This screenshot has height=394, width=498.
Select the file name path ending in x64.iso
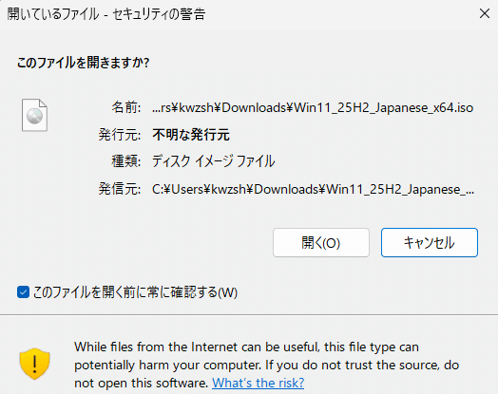[313, 108]
